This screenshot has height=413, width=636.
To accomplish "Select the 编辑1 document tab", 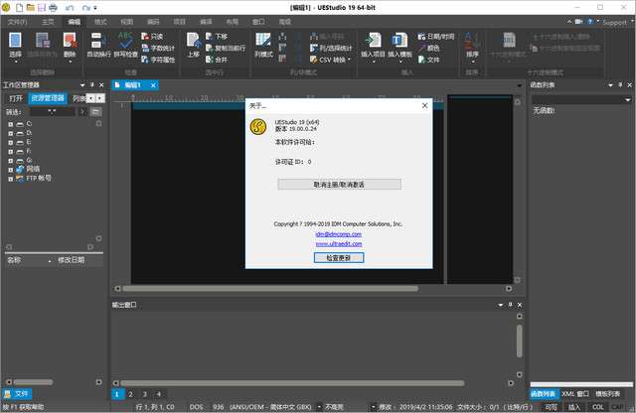I will click(x=132, y=85).
